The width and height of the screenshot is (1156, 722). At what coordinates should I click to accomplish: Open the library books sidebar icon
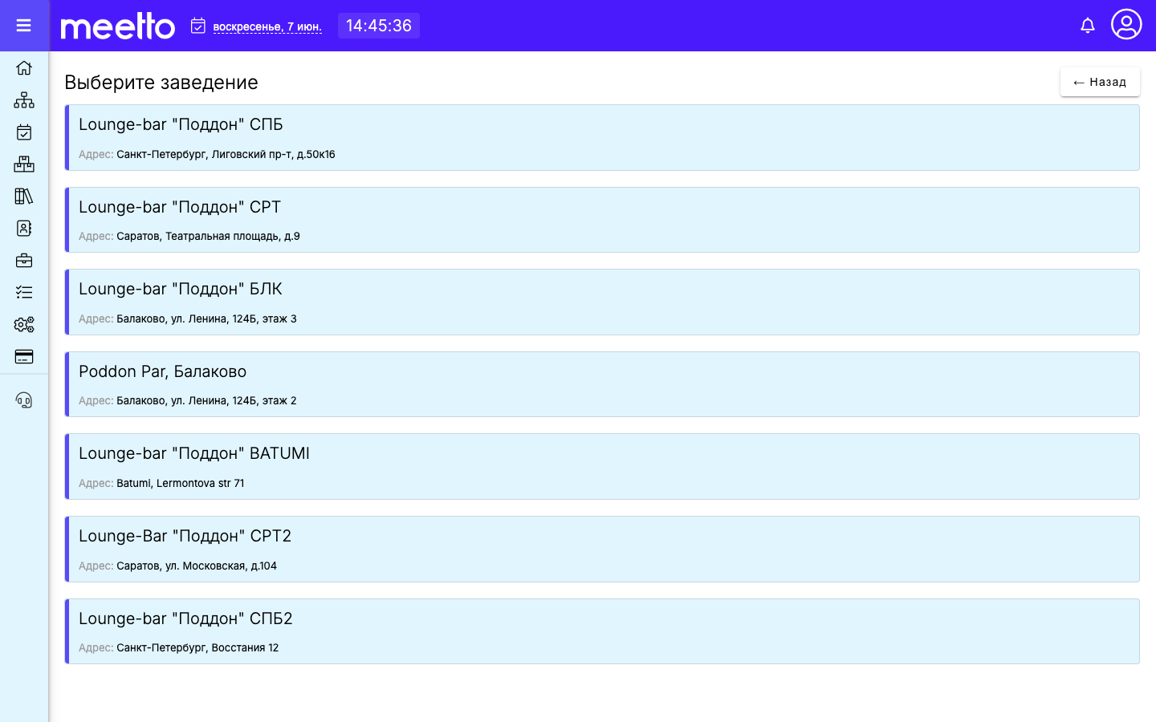tap(24, 197)
